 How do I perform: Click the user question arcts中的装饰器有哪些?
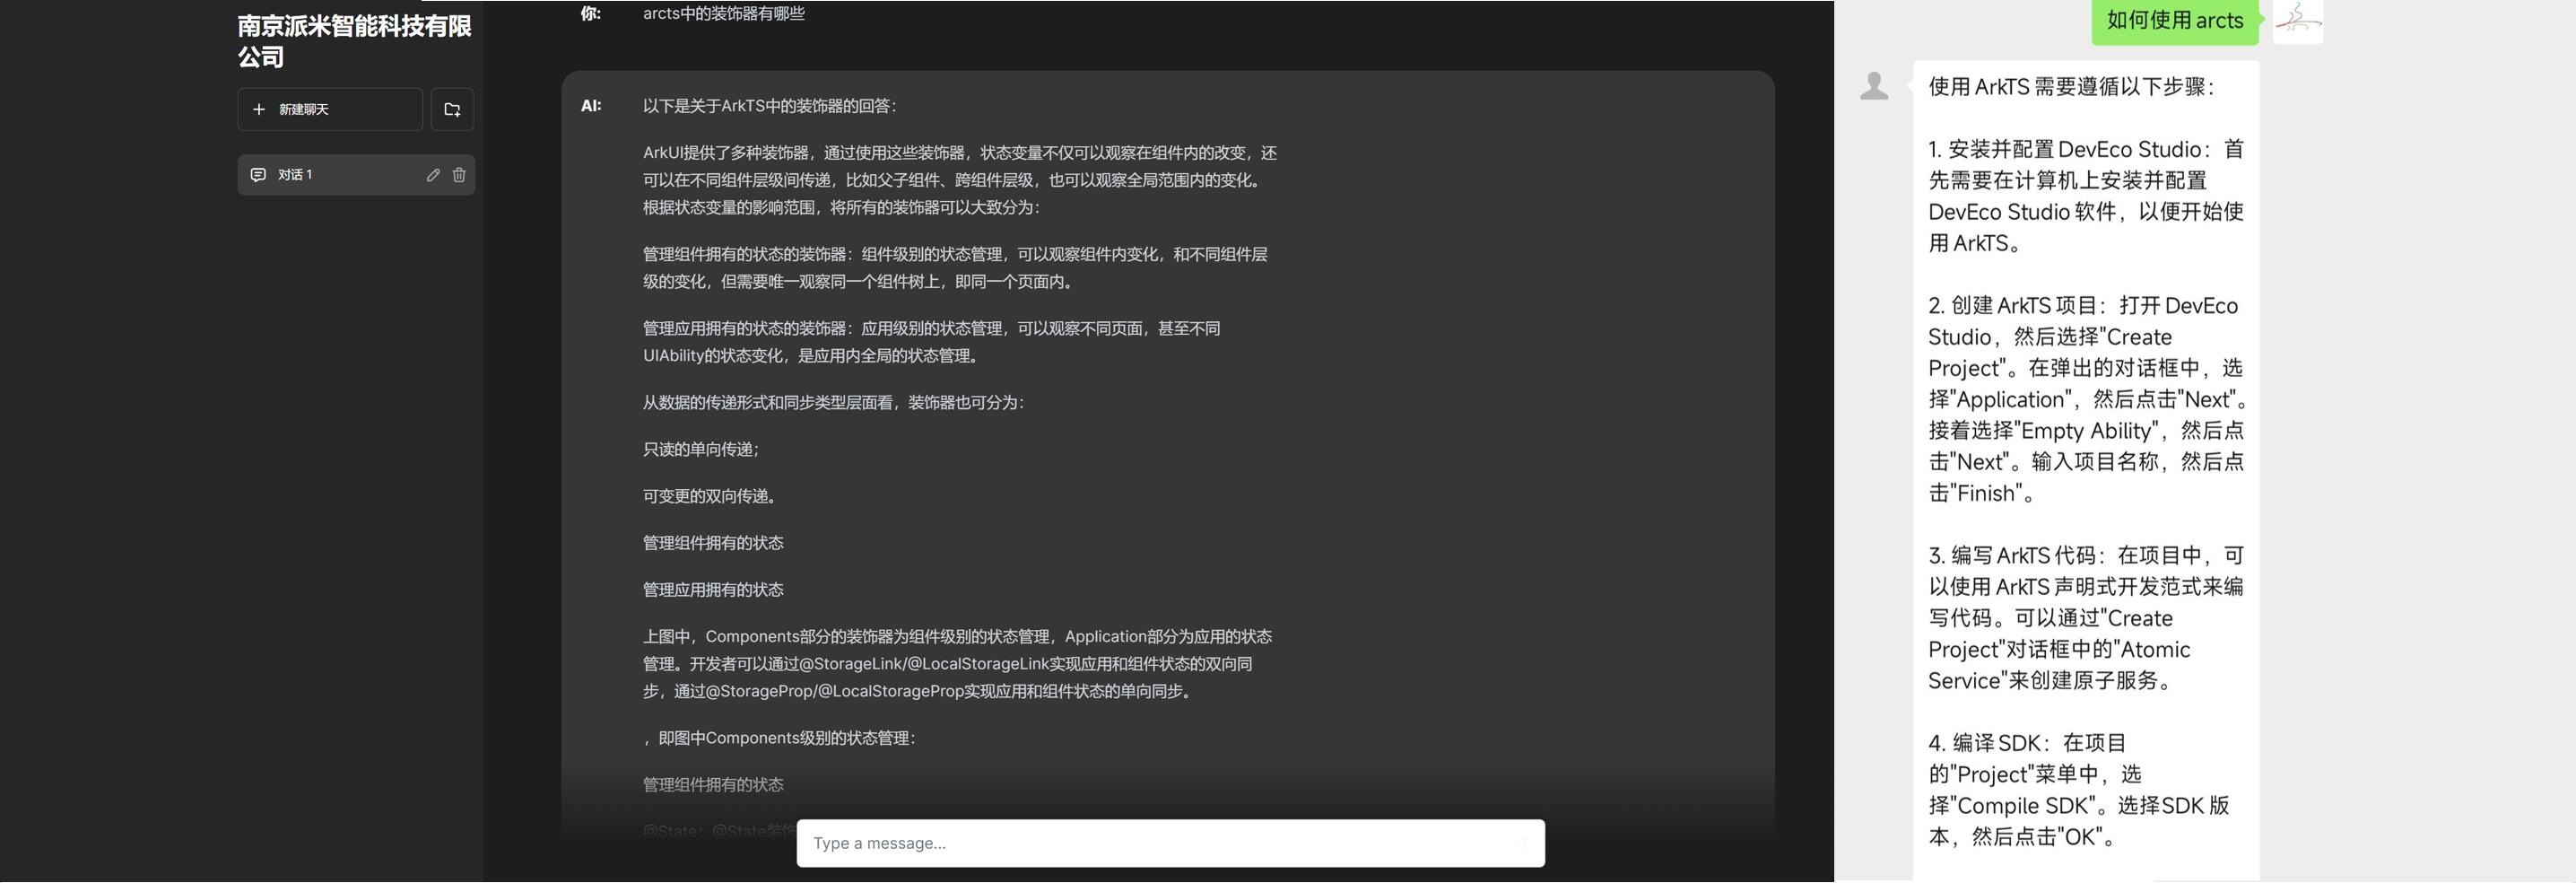724,13
